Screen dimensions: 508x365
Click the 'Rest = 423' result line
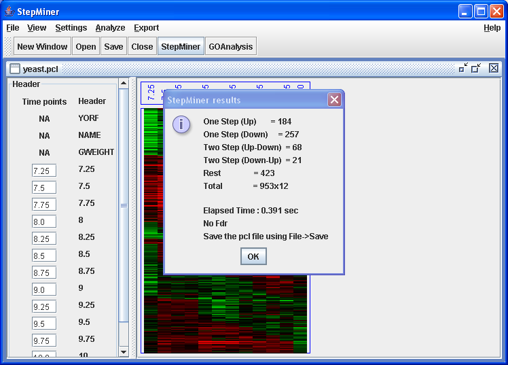pyautogui.click(x=239, y=173)
